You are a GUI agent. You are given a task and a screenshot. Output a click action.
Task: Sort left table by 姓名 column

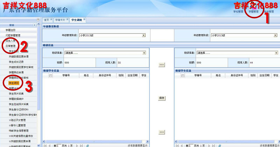coord(86,75)
